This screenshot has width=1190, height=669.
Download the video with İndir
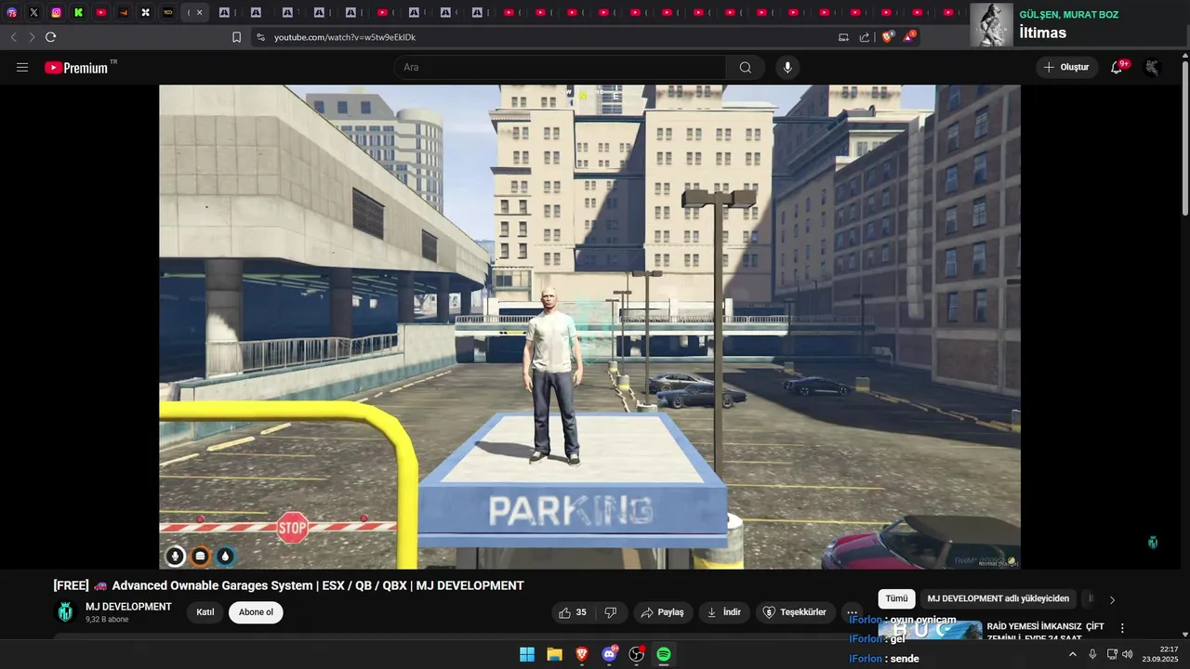724,612
